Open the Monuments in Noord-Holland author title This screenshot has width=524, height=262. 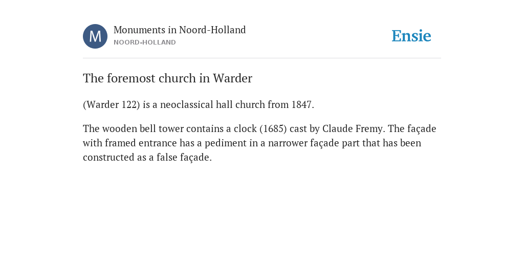coord(180,30)
